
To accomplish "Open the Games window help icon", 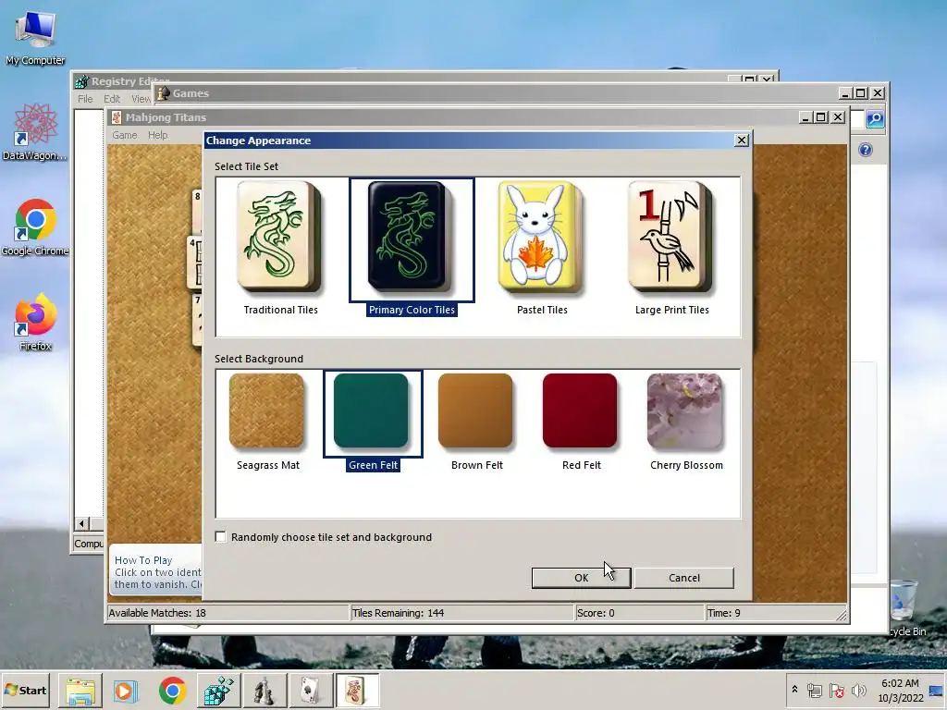I will (x=866, y=150).
